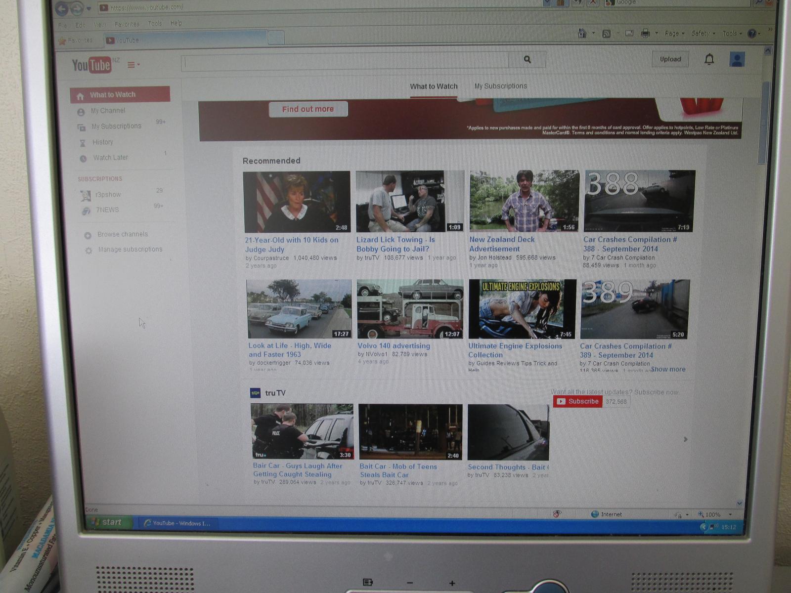Click Browse channels
The width and height of the screenshot is (791, 593).
pos(122,234)
